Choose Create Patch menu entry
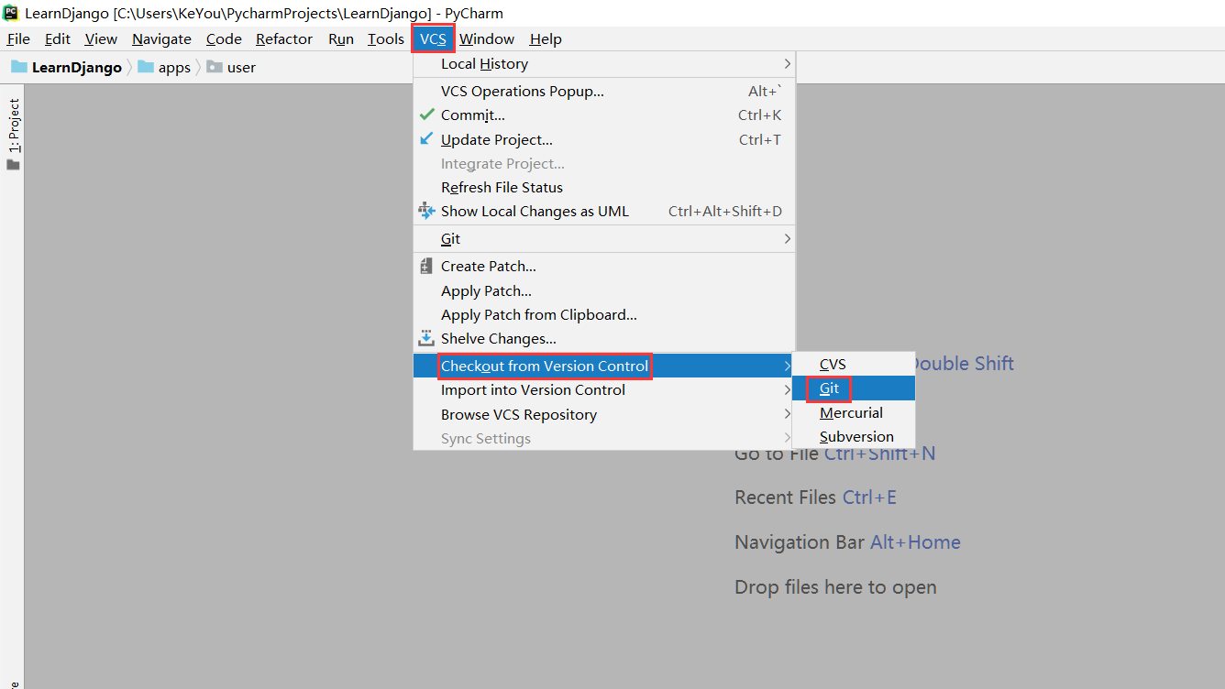The image size is (1225, 689). (605, 266)
